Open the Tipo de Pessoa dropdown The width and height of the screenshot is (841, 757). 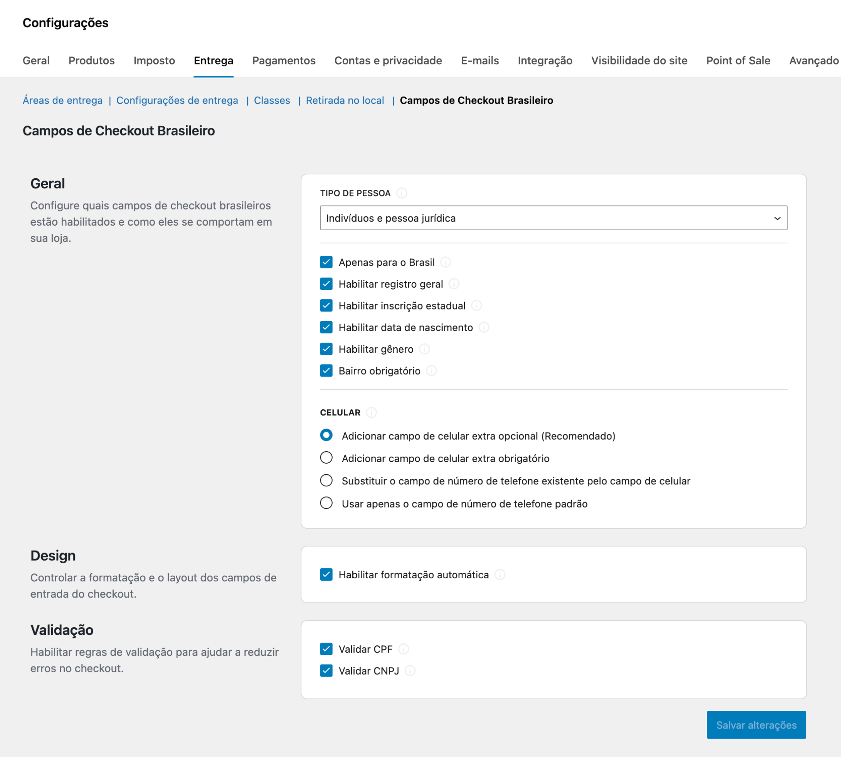click(x=553, y=218)
